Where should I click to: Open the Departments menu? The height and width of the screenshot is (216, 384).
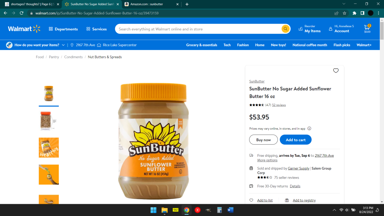point(63,29)
